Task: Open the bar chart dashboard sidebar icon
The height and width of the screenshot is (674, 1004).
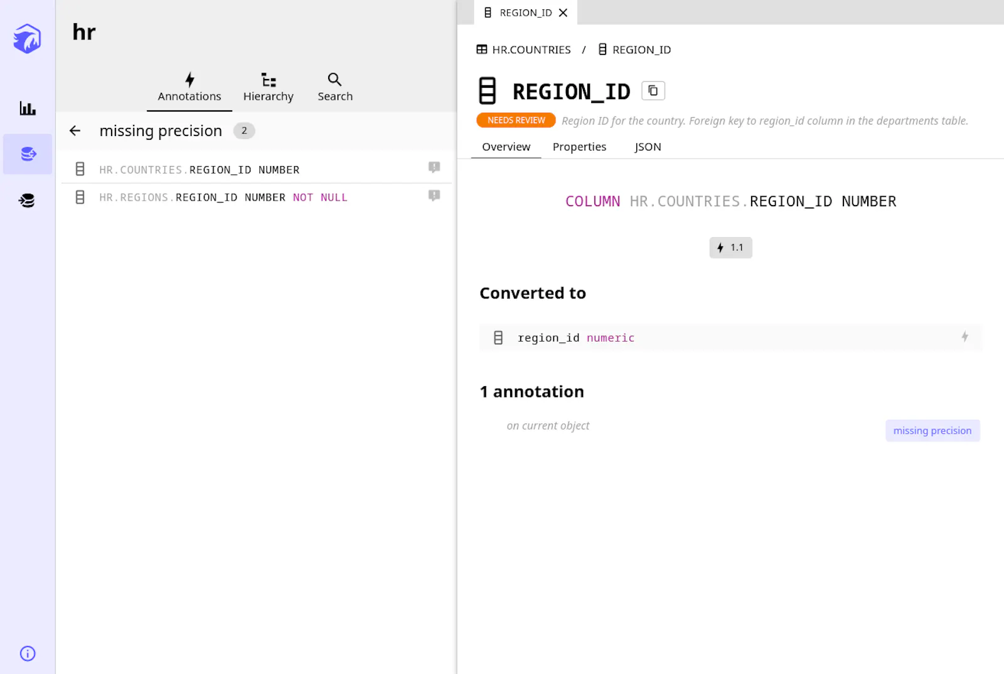Action: pos(28,108)
